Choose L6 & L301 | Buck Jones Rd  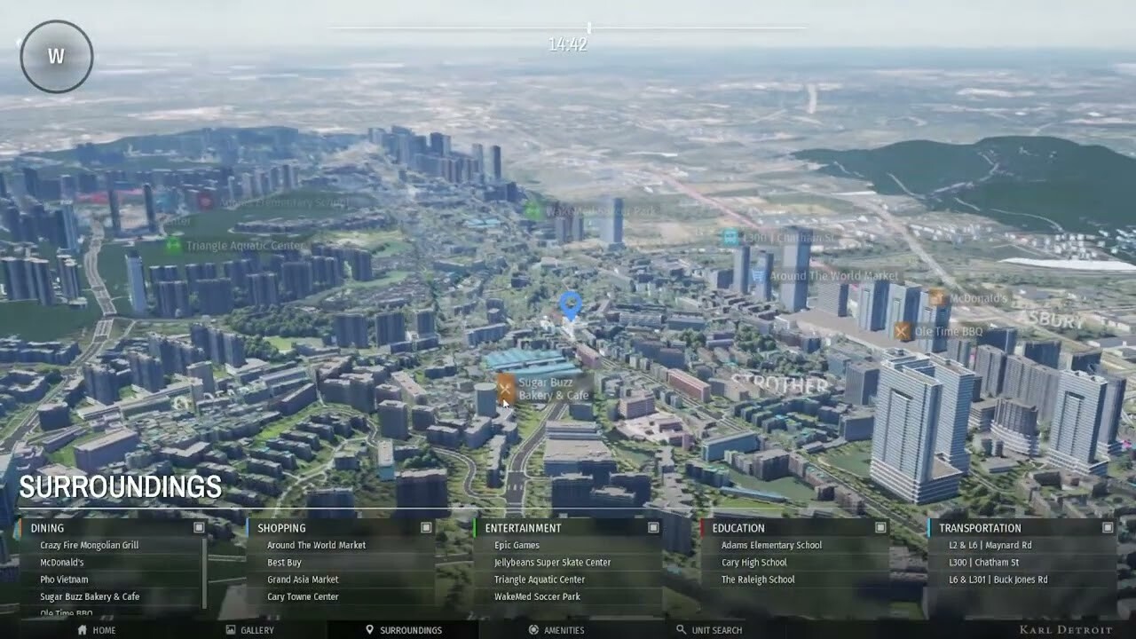click(x=998, y=580)
